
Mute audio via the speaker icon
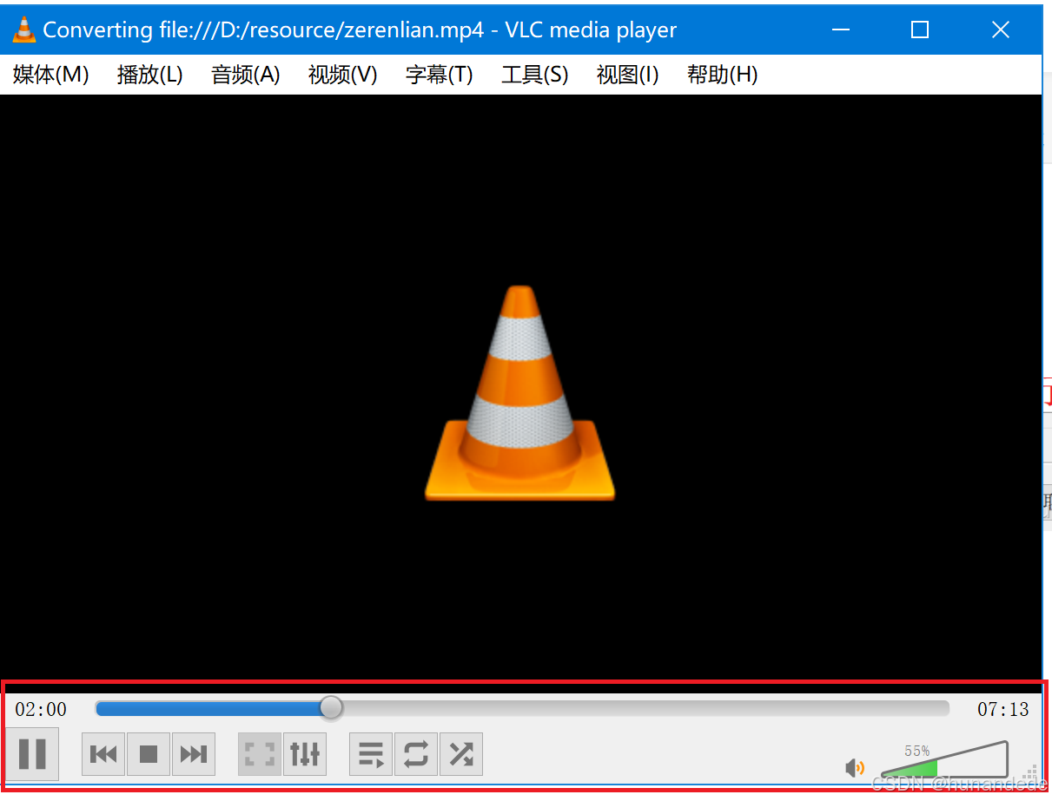pyautogui.click(x=855, y=767)
